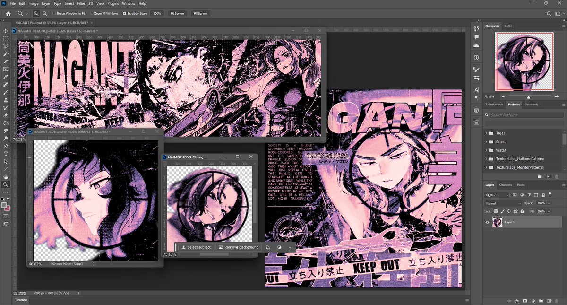
Task: Select the Rectangular Marquee tool
Action: (6, 38)
